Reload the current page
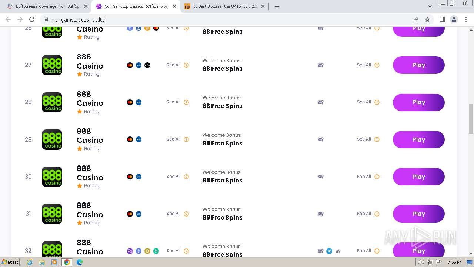474x267 pixels. pos(32,19)
